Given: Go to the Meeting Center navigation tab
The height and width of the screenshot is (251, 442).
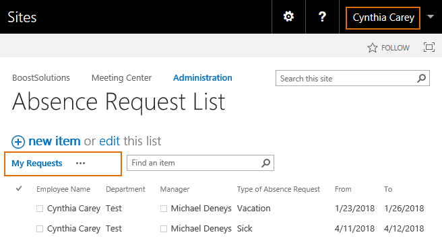Looking at the screenshot, I should pyautogui.click(x=121, y=77).
